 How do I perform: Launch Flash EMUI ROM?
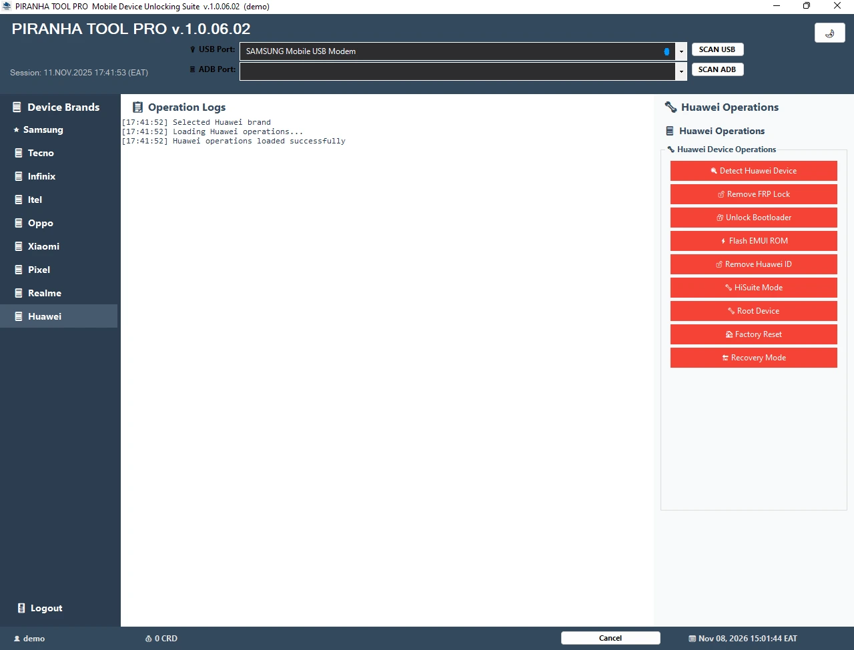[754, 241]
